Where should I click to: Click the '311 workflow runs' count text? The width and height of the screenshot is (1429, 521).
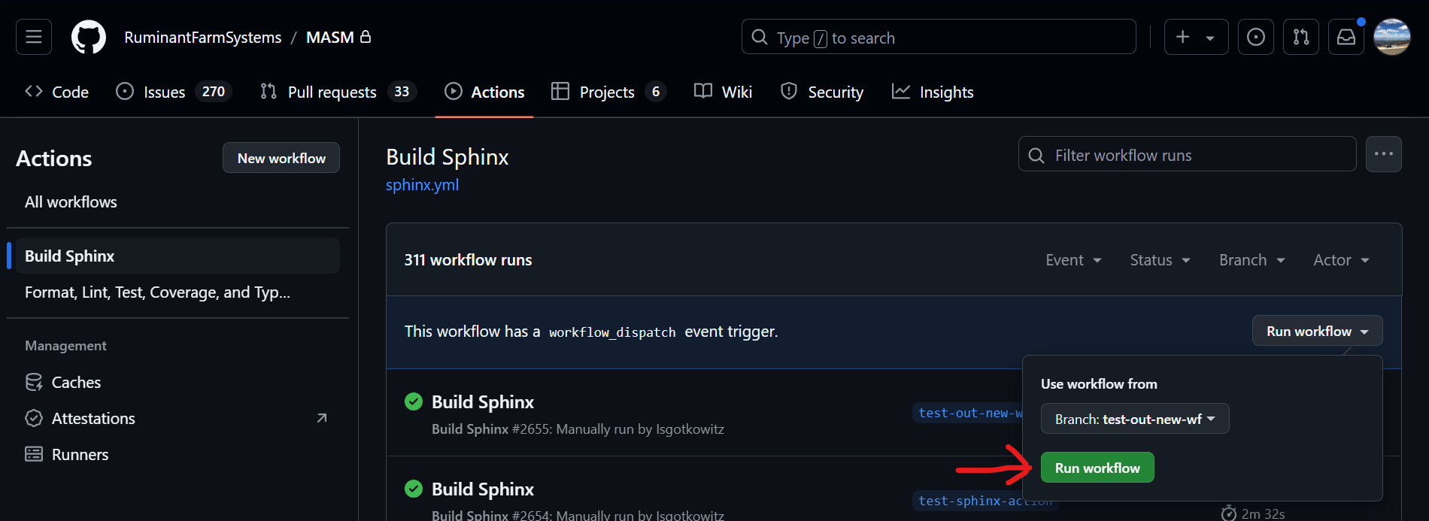pos(468,260)
